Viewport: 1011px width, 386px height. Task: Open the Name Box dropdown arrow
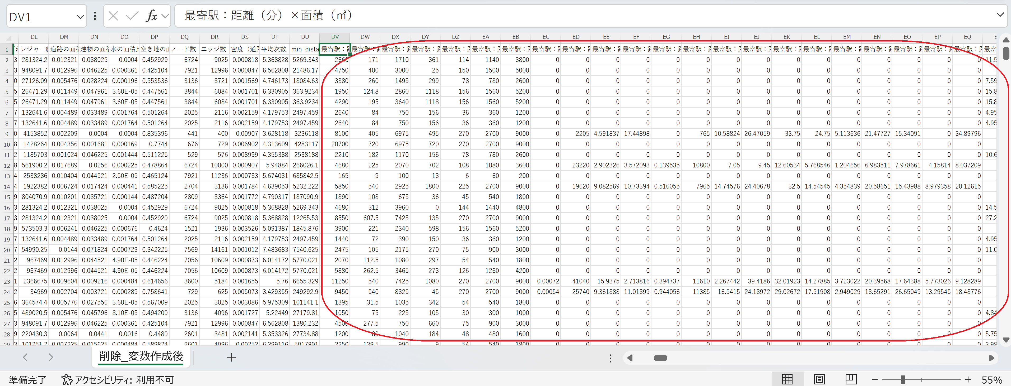click(x=80, y=17)
